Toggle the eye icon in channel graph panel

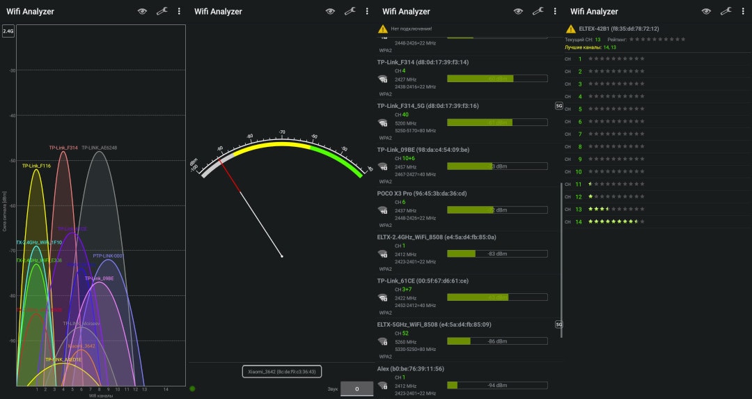[x=142, y=11]
